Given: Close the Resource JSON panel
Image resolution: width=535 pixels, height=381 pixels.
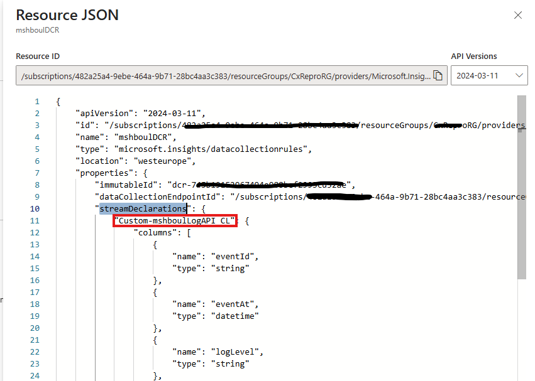Looking at the screenshot, I should pos(518,15).
